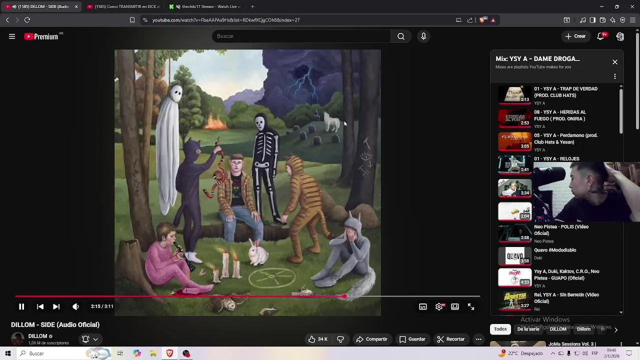Open the Windows Start menu
This screenshot has width=640, height=360.
8,353
